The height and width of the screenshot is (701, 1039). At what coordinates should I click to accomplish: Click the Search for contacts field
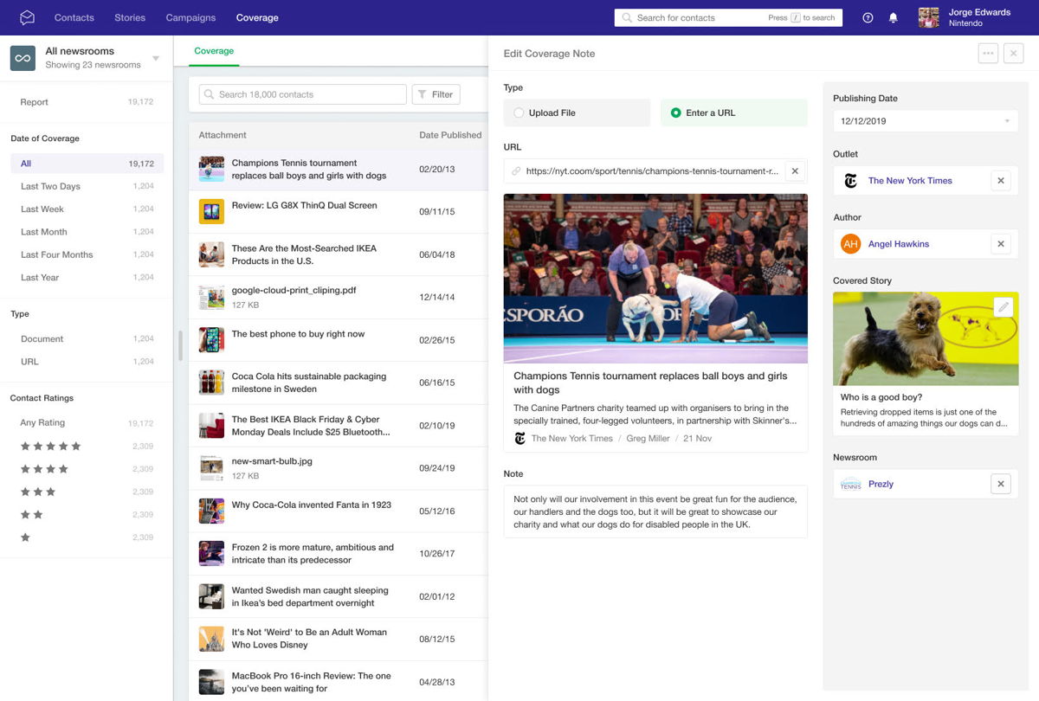coord(728,17)
